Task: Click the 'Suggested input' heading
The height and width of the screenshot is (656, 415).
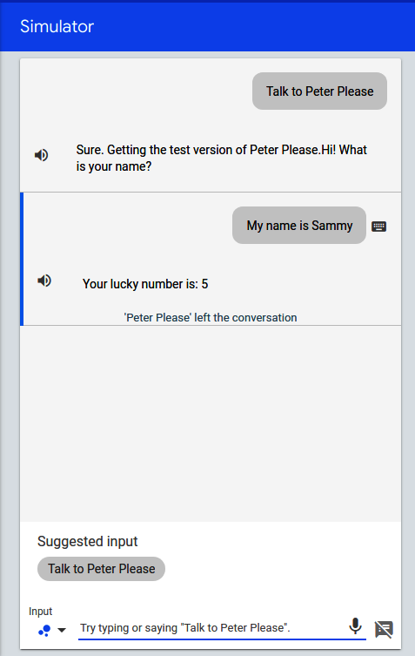Action: pos(87,541)
